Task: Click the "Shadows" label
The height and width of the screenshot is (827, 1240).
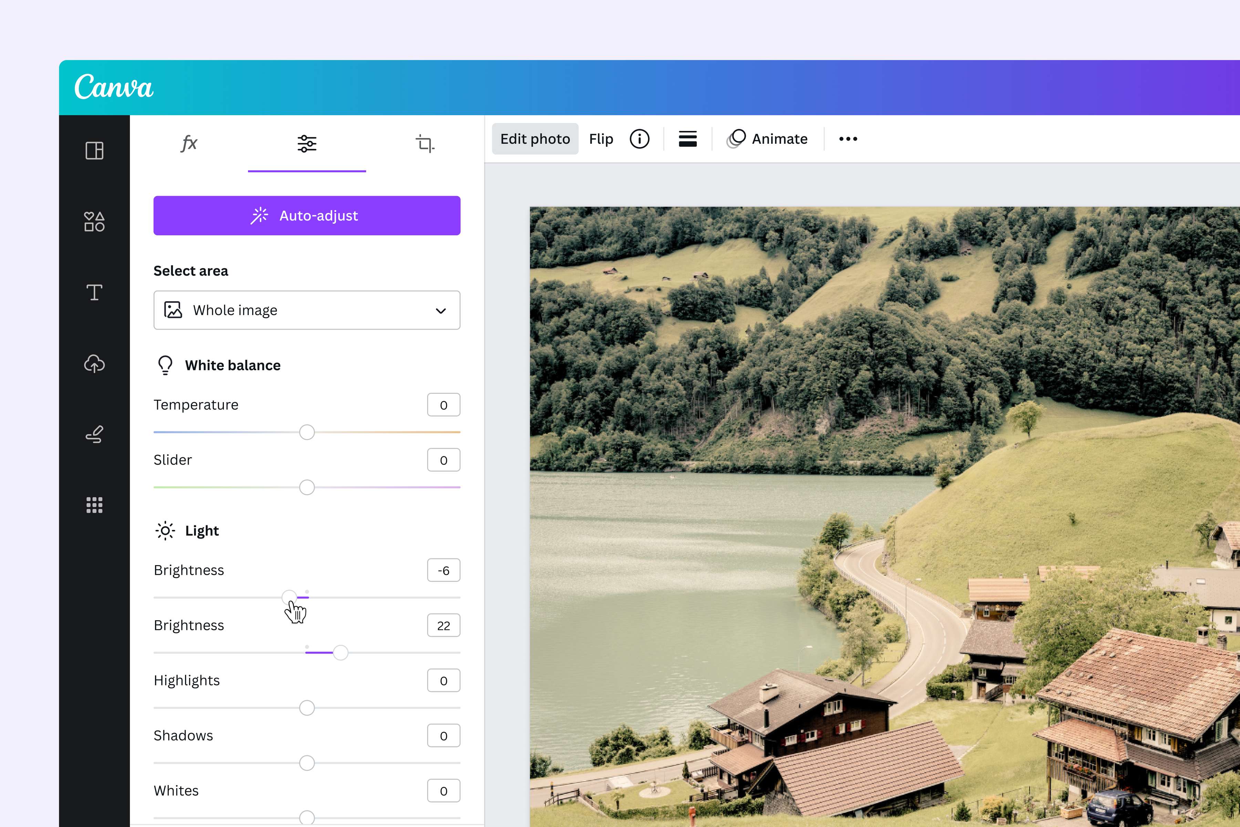Action: point(184,735)
